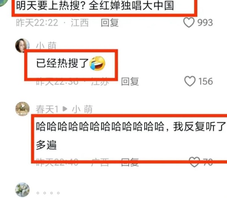The height and width of the screenshot is (198, 227).
Task: Reply to 春天1's 哈哈哈 comment
Action: point(130,162)
